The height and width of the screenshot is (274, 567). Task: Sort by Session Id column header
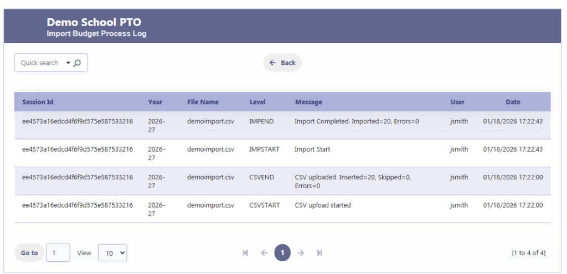38,102
